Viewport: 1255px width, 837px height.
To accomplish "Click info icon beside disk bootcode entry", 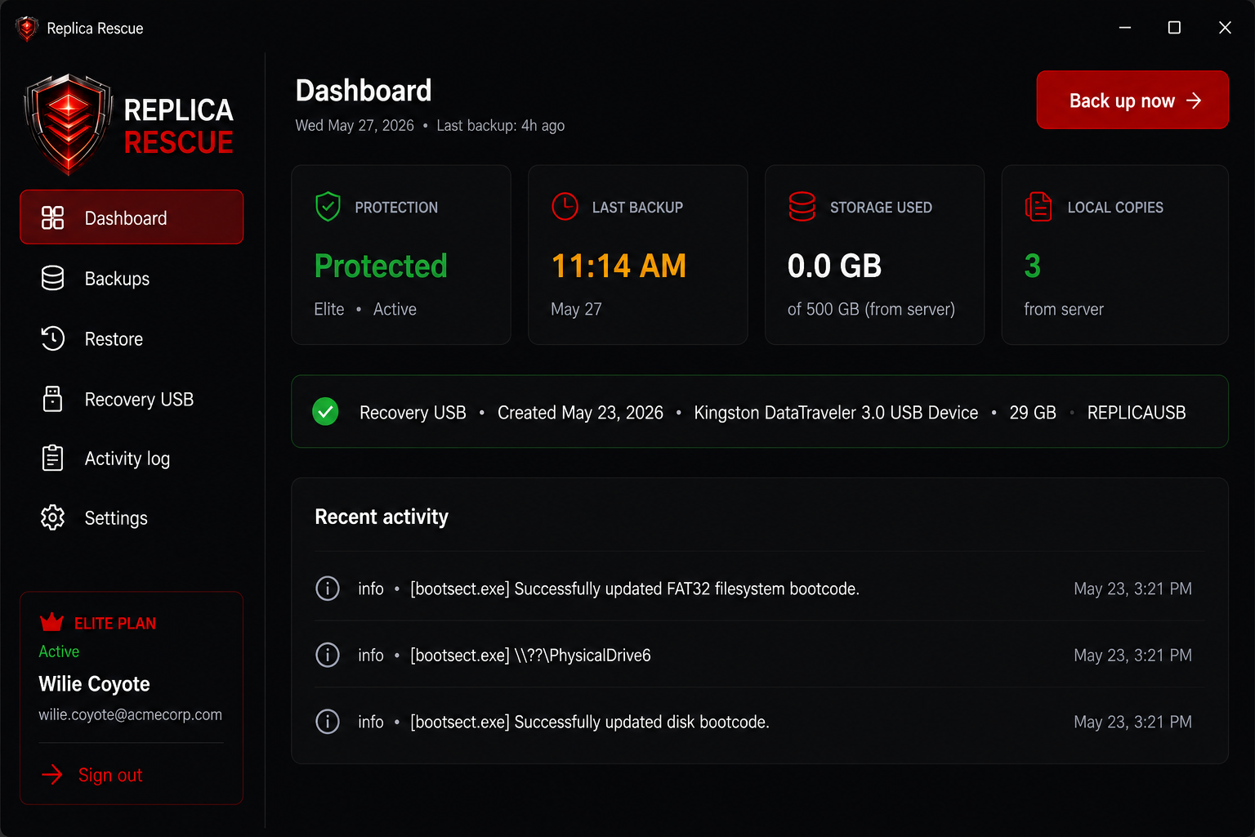I will coord(328,722).
